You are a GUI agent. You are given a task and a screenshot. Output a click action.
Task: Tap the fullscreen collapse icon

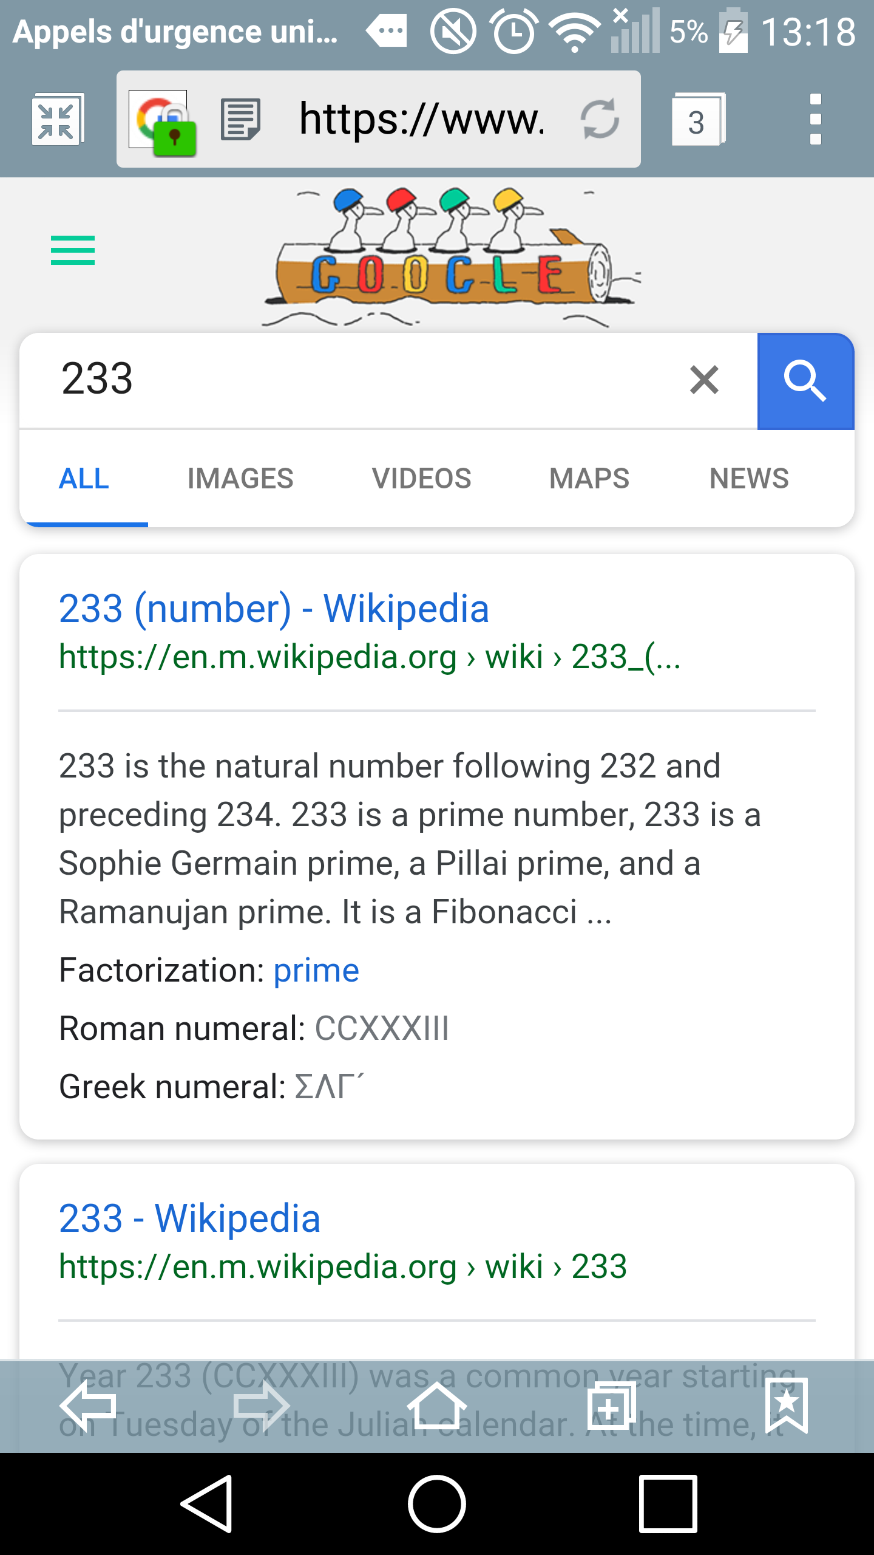click(x=57, y=120)
